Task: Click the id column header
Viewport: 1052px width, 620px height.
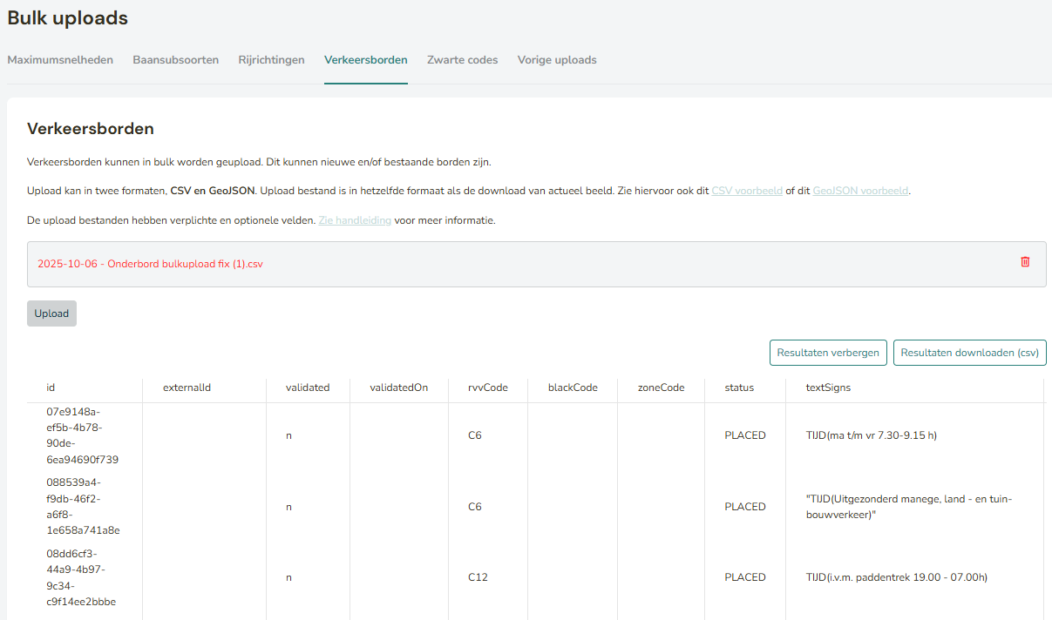Action: pyautogui.click(x=51, y=387)
